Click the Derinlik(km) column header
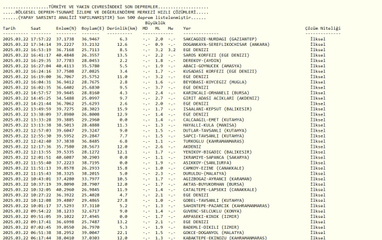Screen dimensions: 382x240 click(x=123, y=28)
